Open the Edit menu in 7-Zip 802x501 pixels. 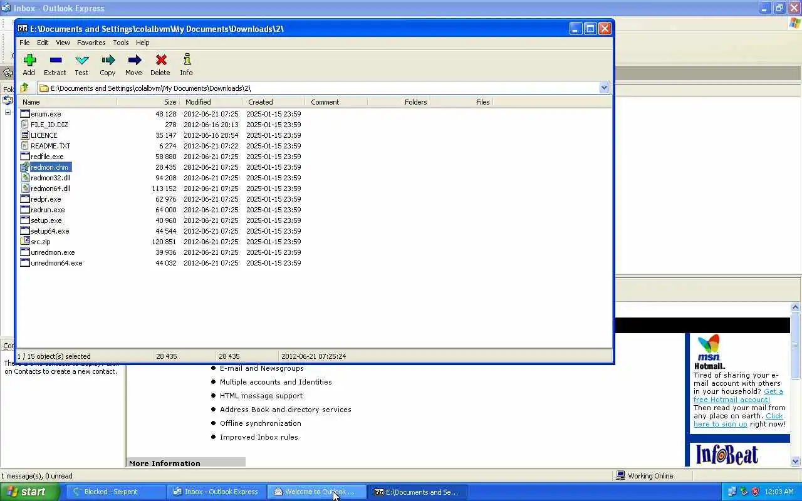pos(43,43)
